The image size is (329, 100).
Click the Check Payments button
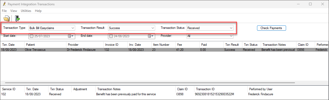pyautogui.click(x=271, y=28)
